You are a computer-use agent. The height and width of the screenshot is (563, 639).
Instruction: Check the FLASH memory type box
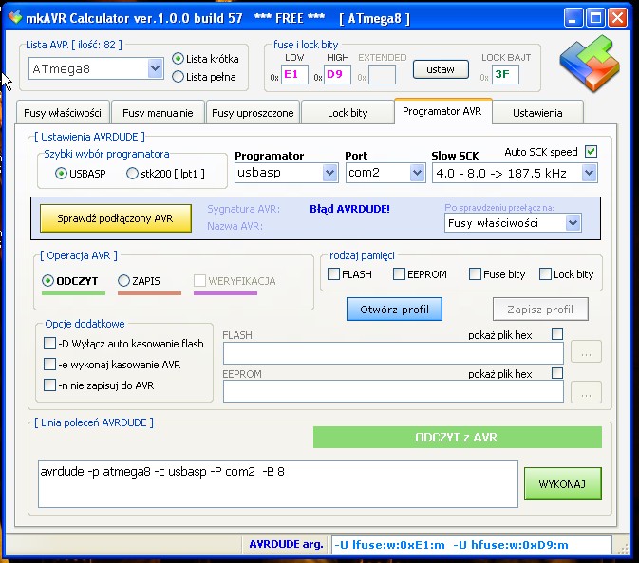coord(333,273)
